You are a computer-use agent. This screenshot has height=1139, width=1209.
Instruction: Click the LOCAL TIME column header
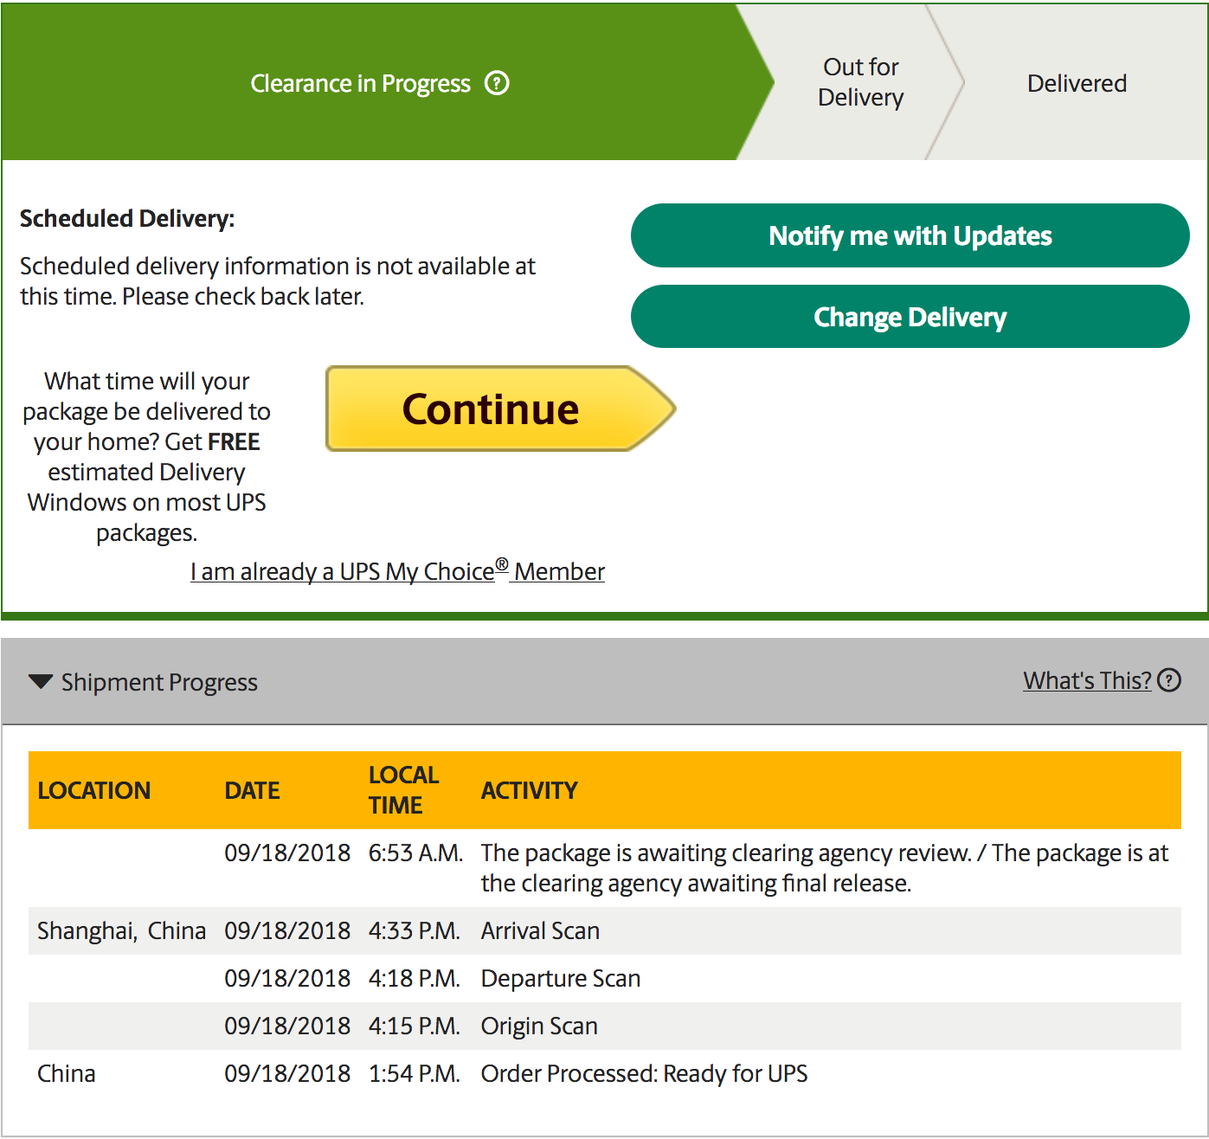pyautogui.click(x=403, y=790)
